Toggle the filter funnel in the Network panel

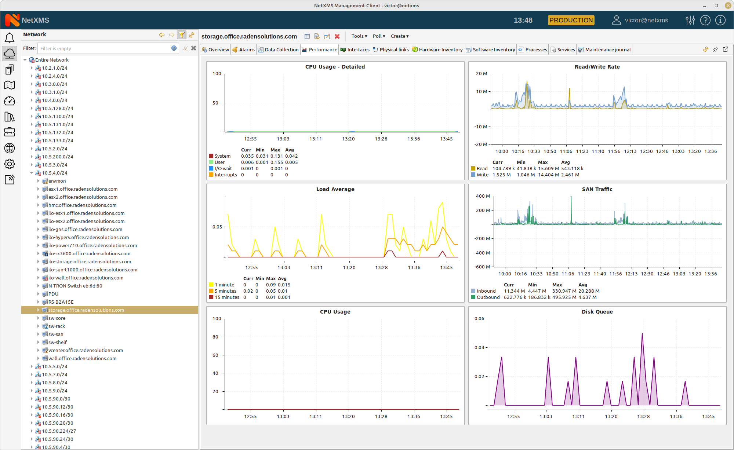coord(181,35)
